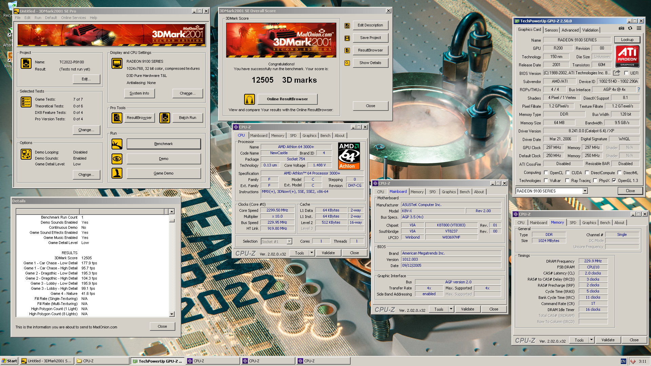Click the Show Details magnifier icon
The image size is (651, 366).
(x=347, y=63)
